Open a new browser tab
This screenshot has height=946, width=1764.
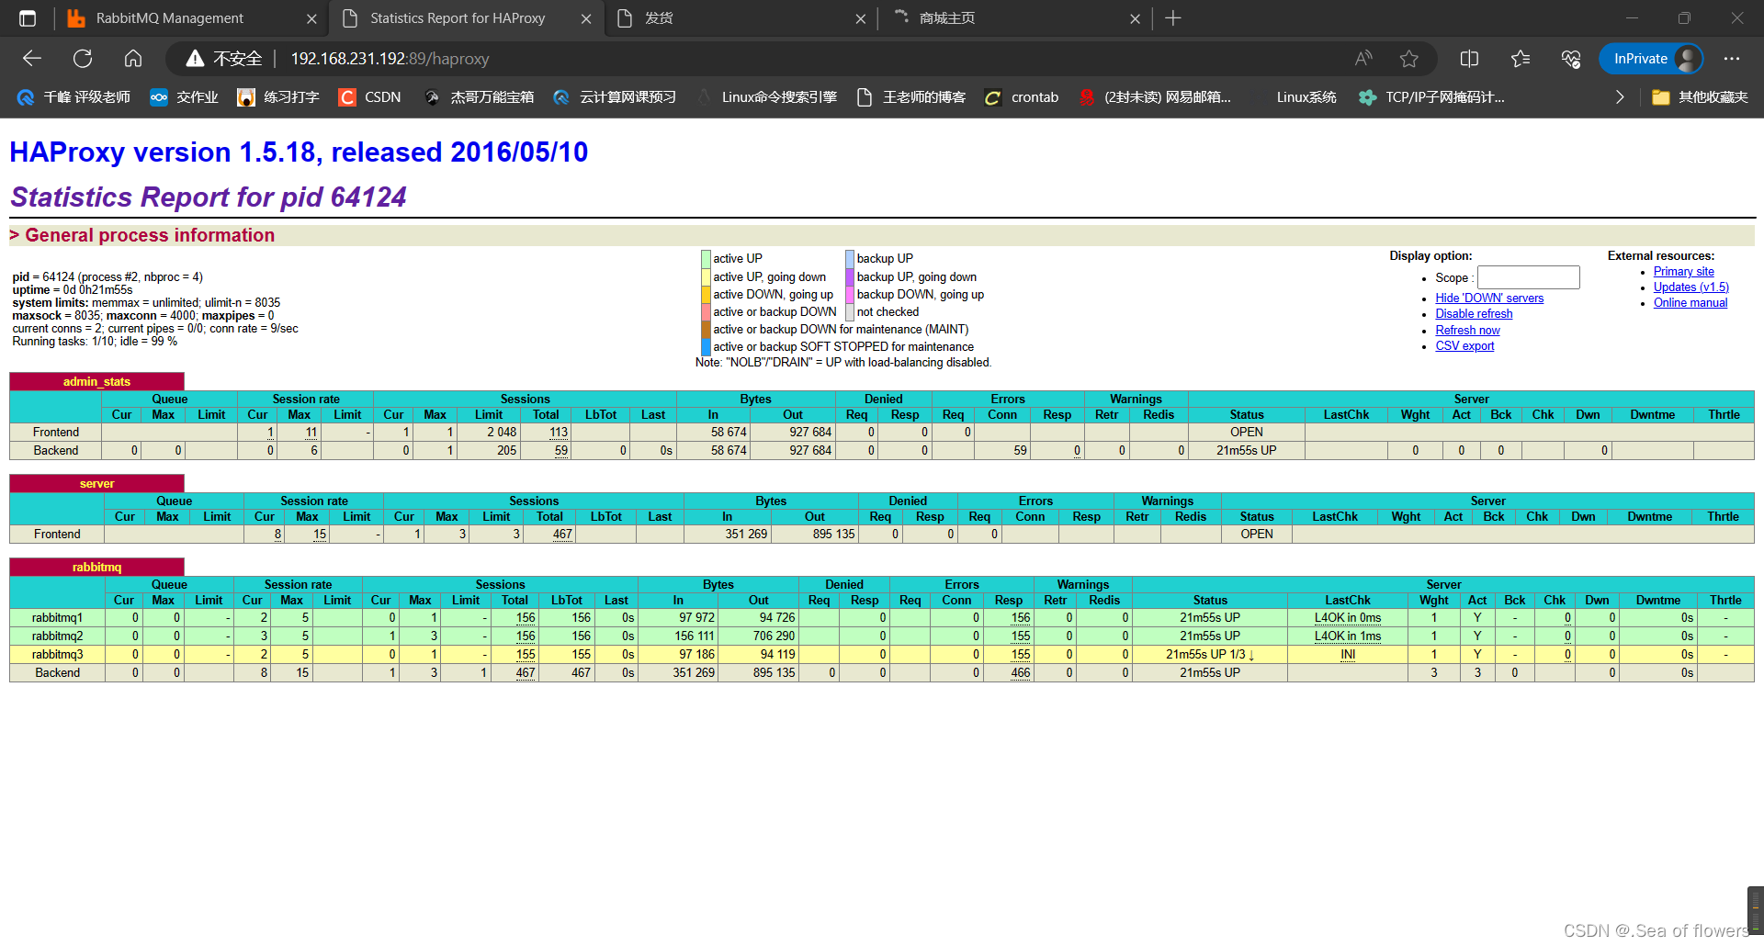[1173, 18]
